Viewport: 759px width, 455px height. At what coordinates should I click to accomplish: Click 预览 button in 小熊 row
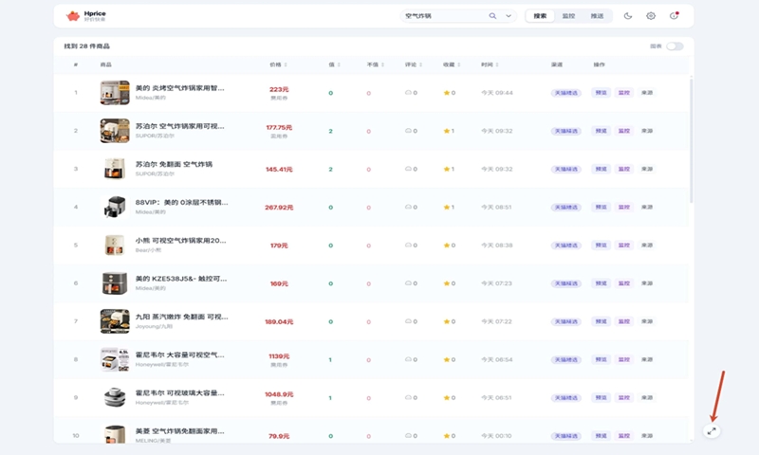(601, 246)
